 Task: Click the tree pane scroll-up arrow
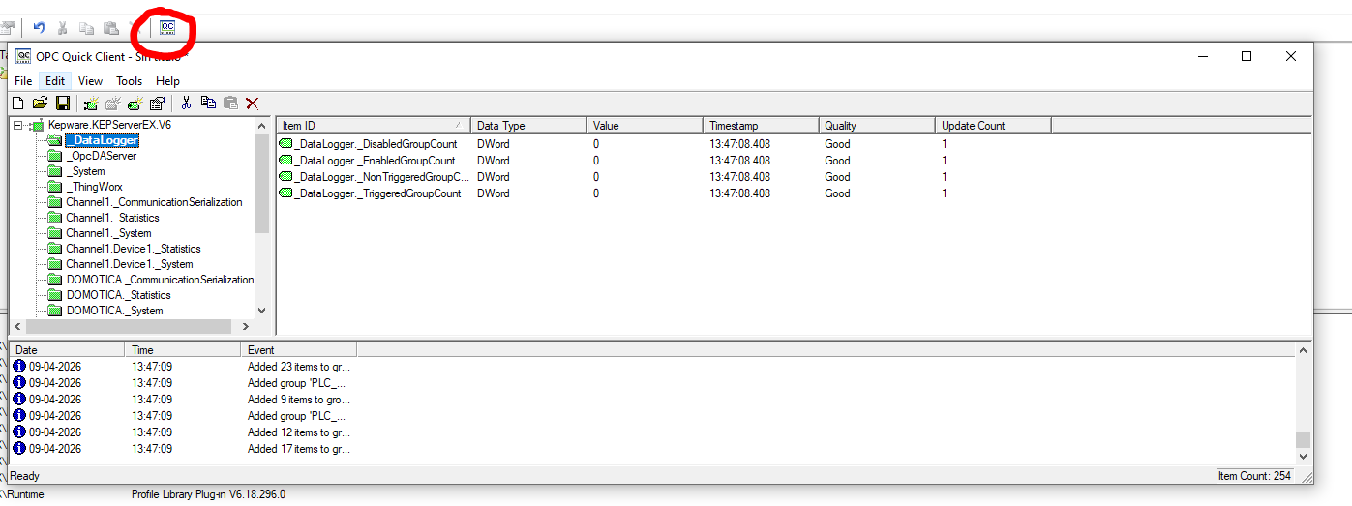(261, 126)
